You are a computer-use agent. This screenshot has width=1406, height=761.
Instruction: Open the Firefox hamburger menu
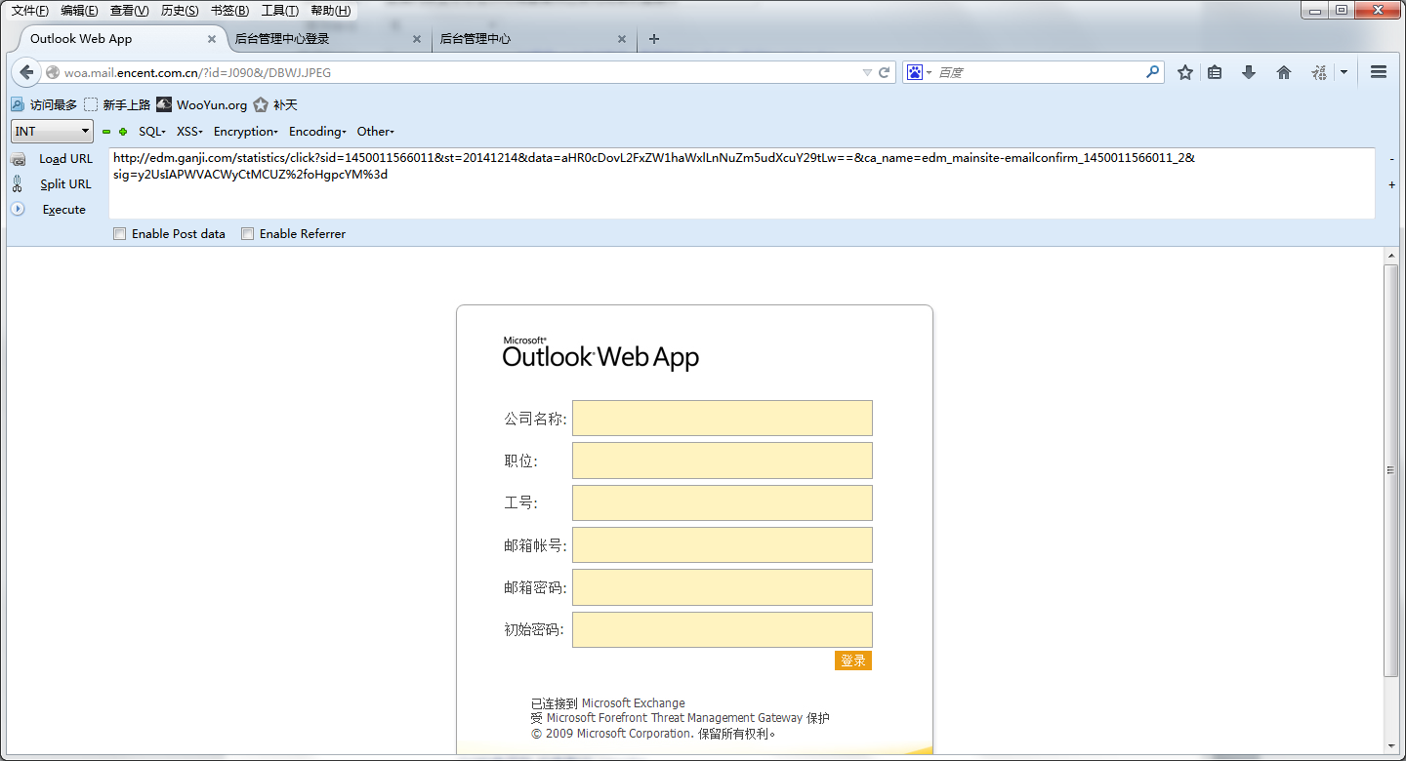click(x=1379, y=72)
